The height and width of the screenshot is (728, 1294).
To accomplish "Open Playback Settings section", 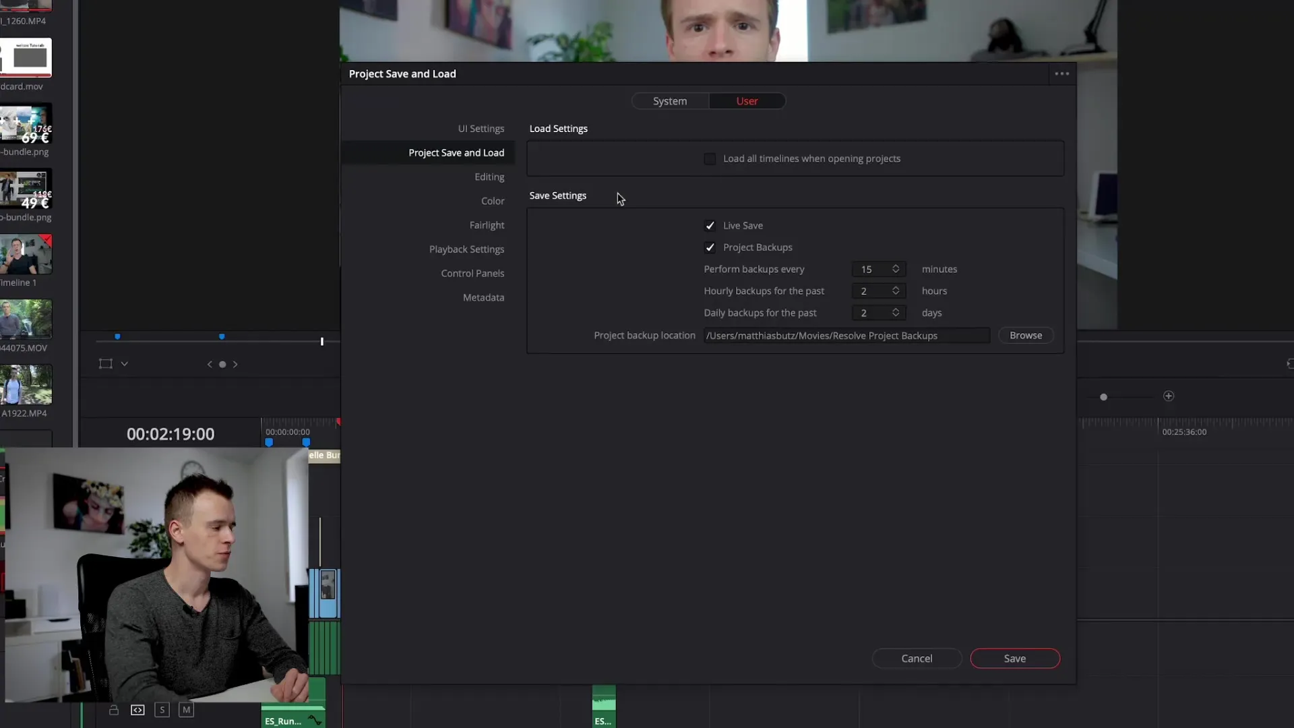I will [466, 249].
